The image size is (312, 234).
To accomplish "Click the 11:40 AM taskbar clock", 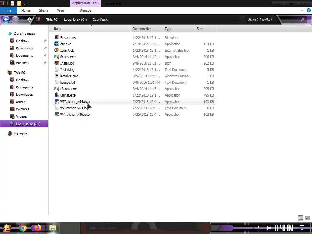I will point(284,228).
